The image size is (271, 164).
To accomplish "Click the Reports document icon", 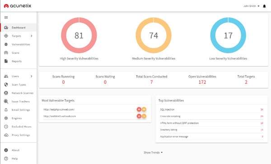I will pos(6,61).
